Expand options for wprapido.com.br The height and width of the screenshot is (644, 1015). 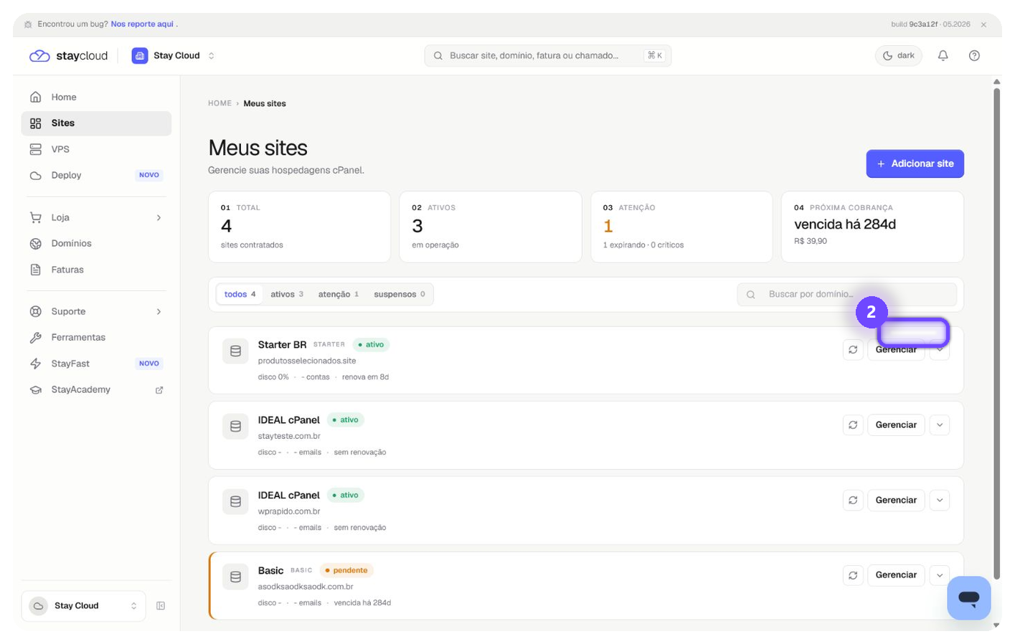[x=940, y=500]
